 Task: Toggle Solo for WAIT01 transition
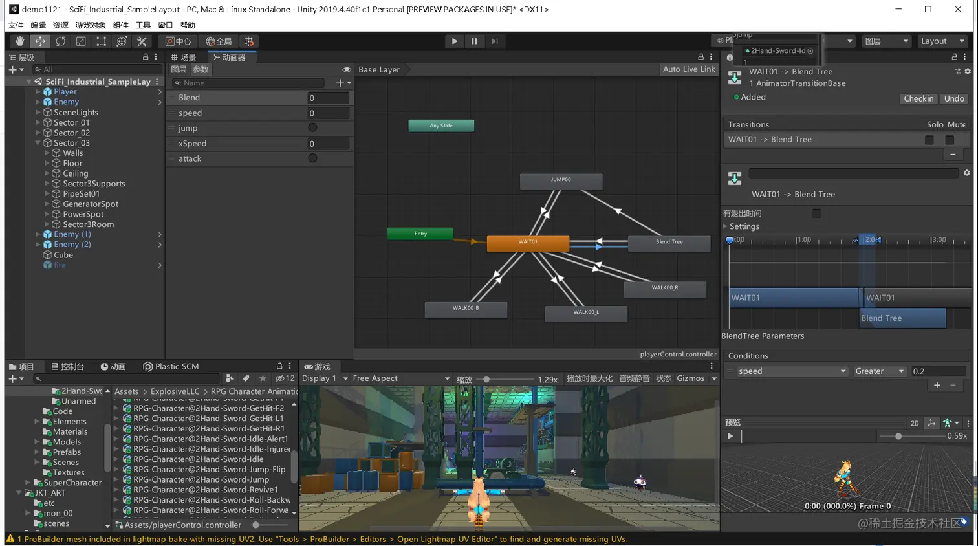pyautogui.click(x=929, y=140)
